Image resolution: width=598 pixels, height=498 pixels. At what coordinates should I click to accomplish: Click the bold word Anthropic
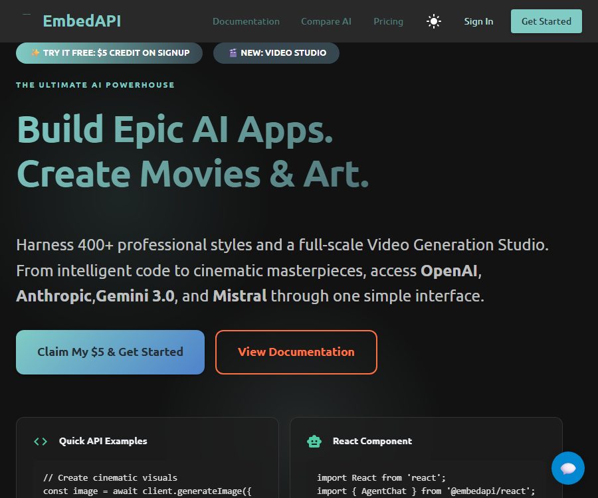(x=54, y=296)
